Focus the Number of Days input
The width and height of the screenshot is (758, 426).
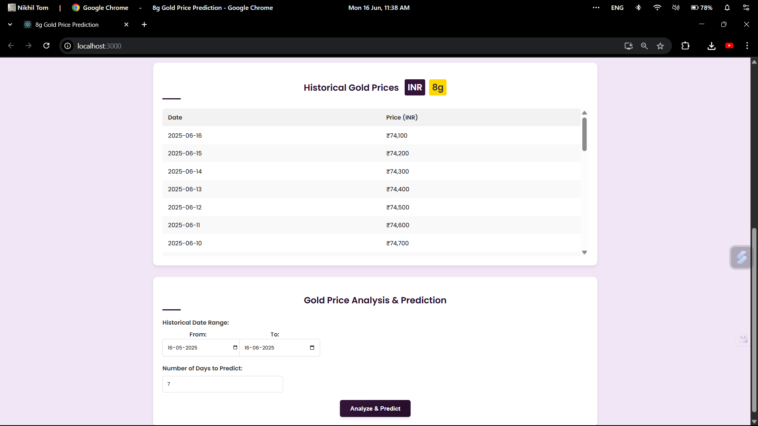222,384
